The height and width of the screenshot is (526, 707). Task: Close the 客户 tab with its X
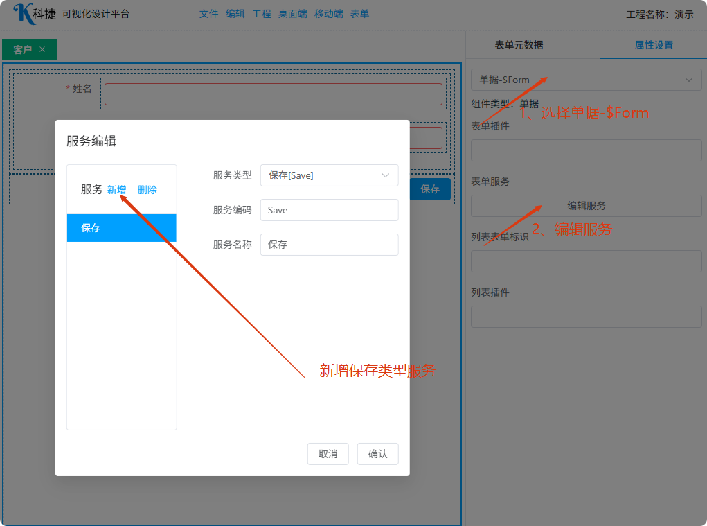point(42,49)
